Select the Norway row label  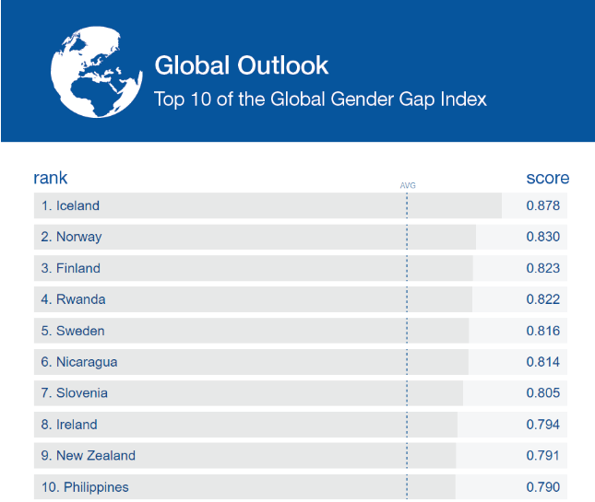(x=71, y=237)
